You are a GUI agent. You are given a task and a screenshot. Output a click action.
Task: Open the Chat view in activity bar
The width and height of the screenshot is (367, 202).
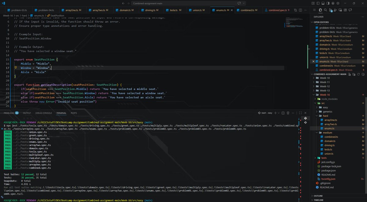tap(350, 10)
